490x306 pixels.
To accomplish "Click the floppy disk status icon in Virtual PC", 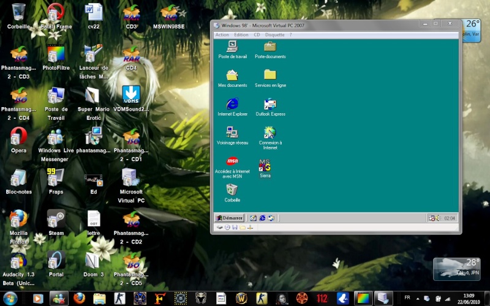I will pos(235,227).
